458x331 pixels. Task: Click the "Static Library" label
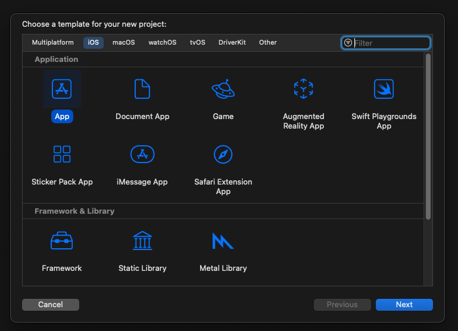[x=142, y=268]
